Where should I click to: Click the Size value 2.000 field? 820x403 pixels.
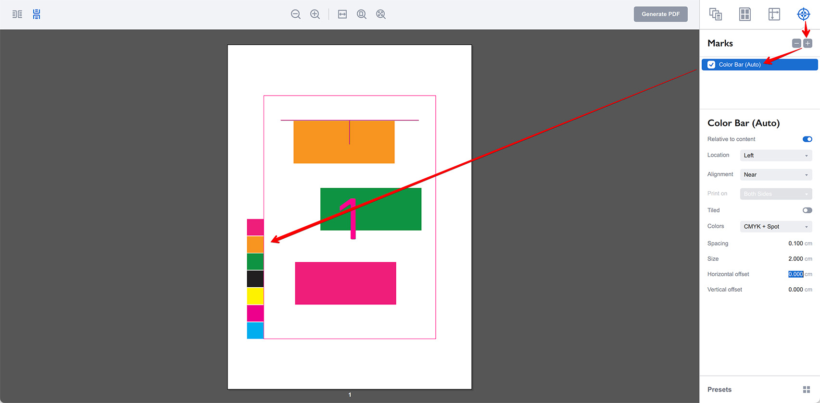[795, 259]
